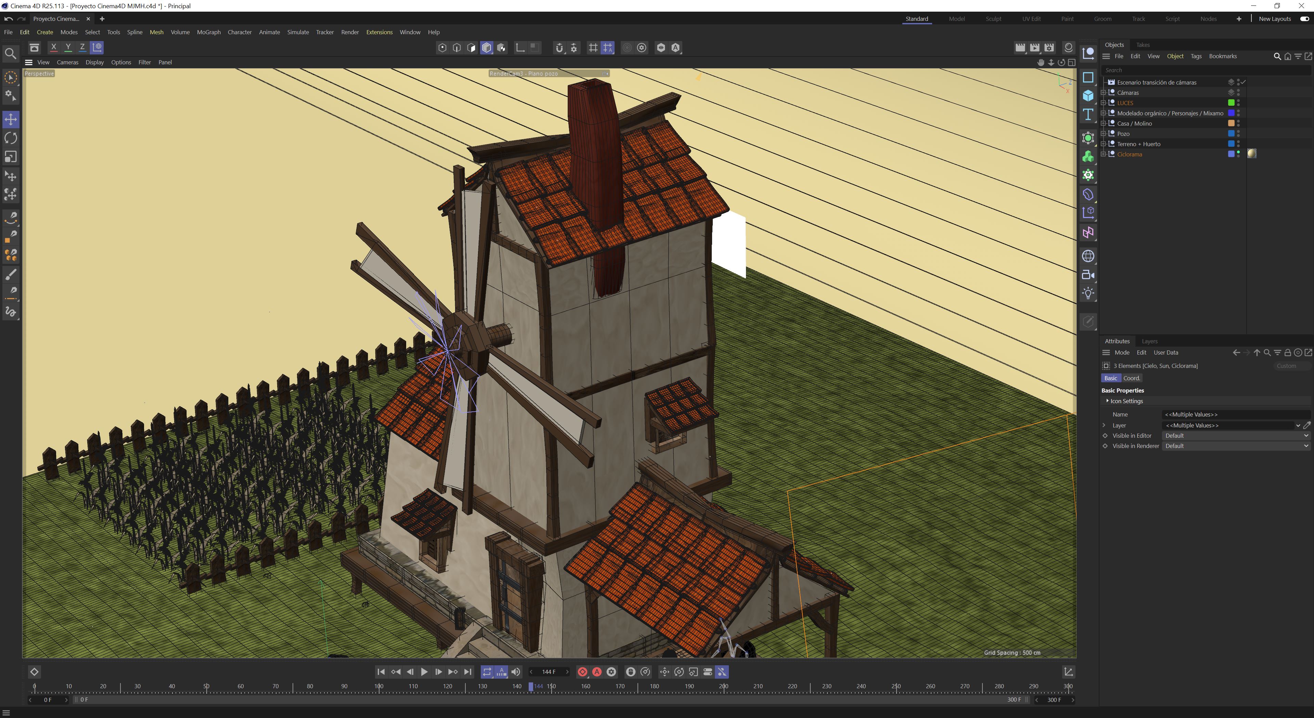Open the MoGraph menu
The width and height of the screenshot is (1314, 718).
(209, 32)
